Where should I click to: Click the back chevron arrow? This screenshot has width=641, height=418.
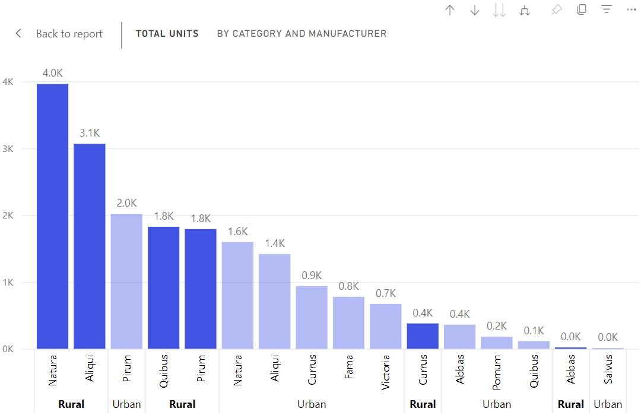pyautogui.click(x=18, y=33)
